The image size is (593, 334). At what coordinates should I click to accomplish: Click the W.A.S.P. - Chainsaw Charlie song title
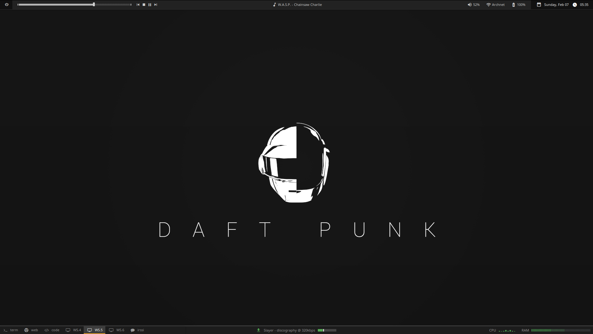coord(300,5)
